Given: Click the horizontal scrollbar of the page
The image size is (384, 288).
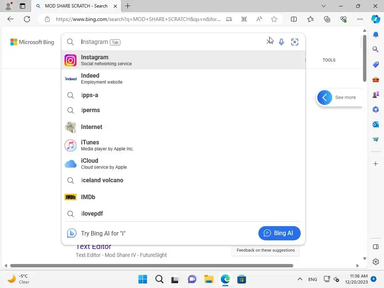Looking at the screenshot, I should [x=151, y=266].
